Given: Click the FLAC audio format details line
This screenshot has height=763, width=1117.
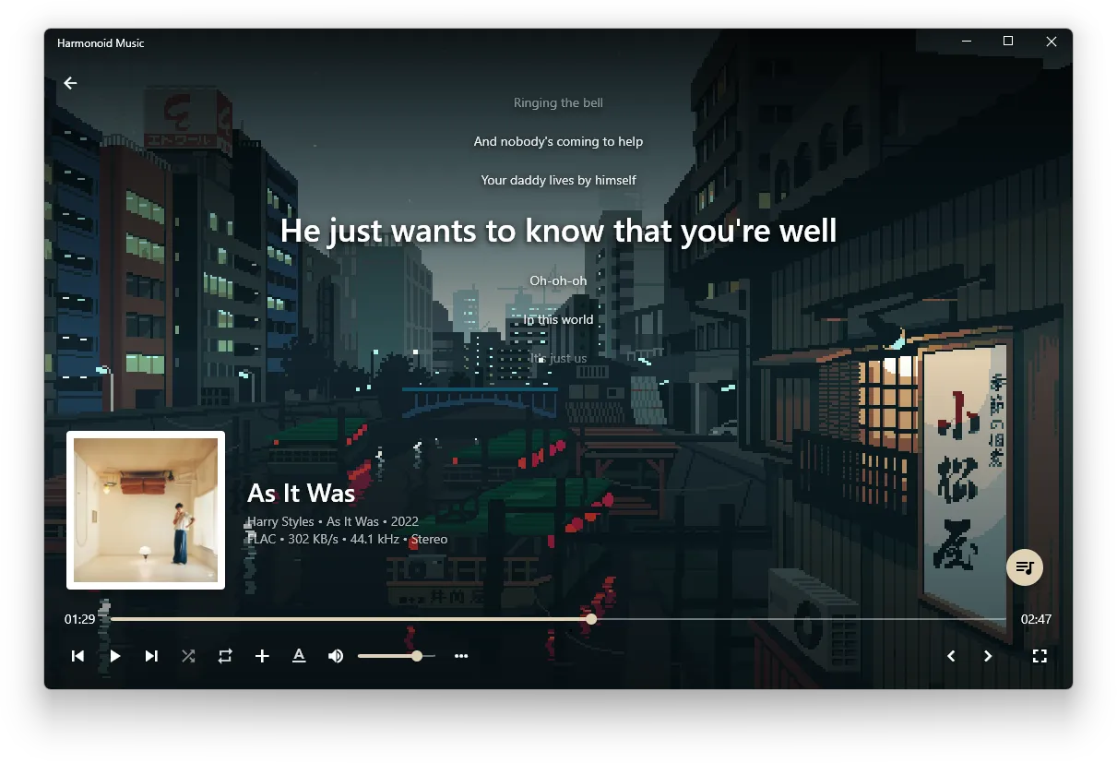Looking at the screenshot, I should click(347, 539).
